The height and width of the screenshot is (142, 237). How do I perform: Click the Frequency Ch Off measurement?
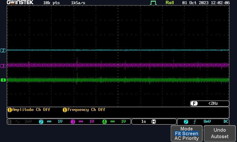pyautogui.click(x=84, y=110)
